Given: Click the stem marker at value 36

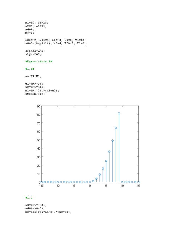Looking at the screenshot, I should coord(109,152).
